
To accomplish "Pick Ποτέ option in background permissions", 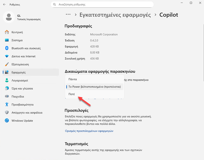I will click(72, 94).
